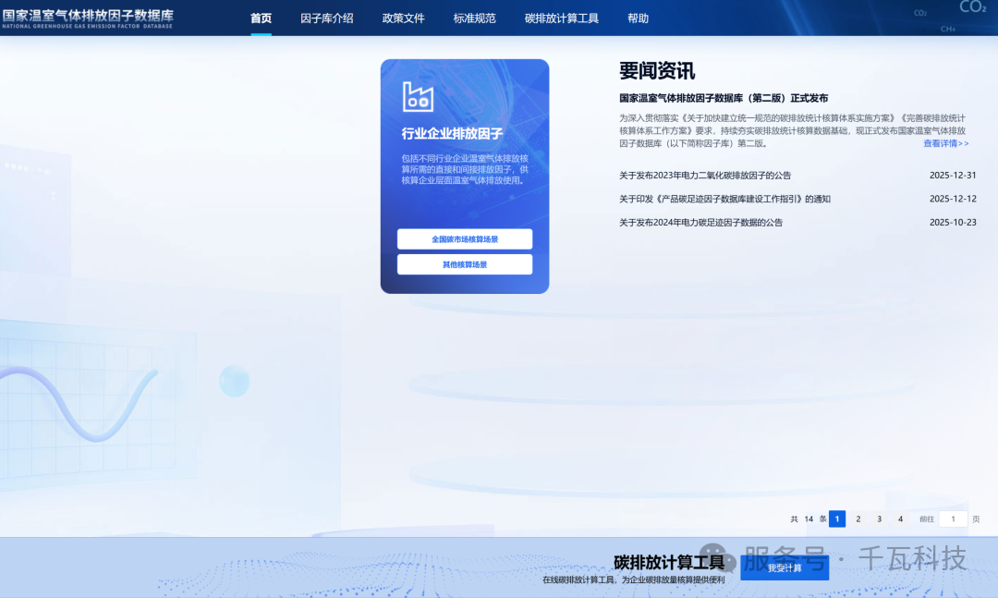The image size is (998, 598).
Task: Click the 要闻资讯 section heading
Action: tap(657, 70)
